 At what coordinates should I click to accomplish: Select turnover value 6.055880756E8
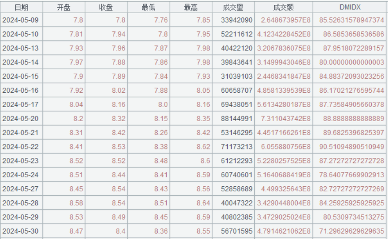click(286, 147)
